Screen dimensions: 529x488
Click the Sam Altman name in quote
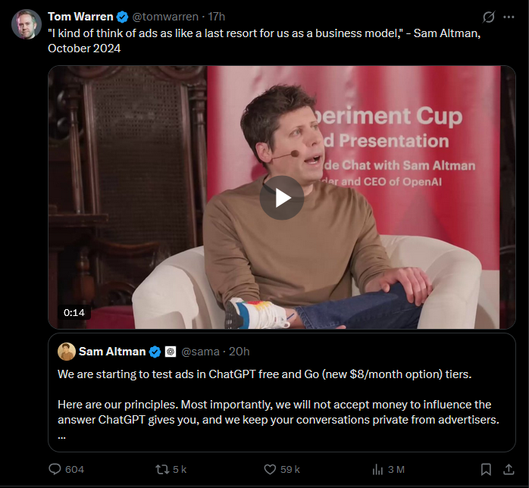tap(111, 352)
